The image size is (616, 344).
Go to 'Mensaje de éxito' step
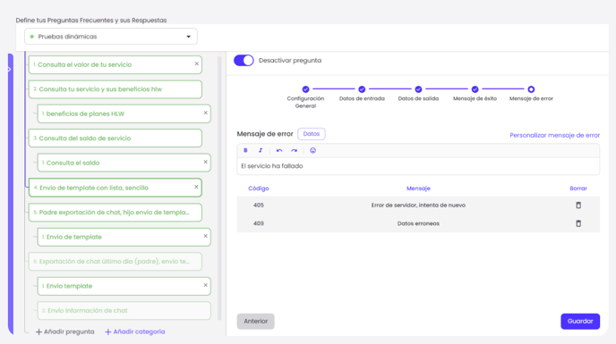[475, 89]
